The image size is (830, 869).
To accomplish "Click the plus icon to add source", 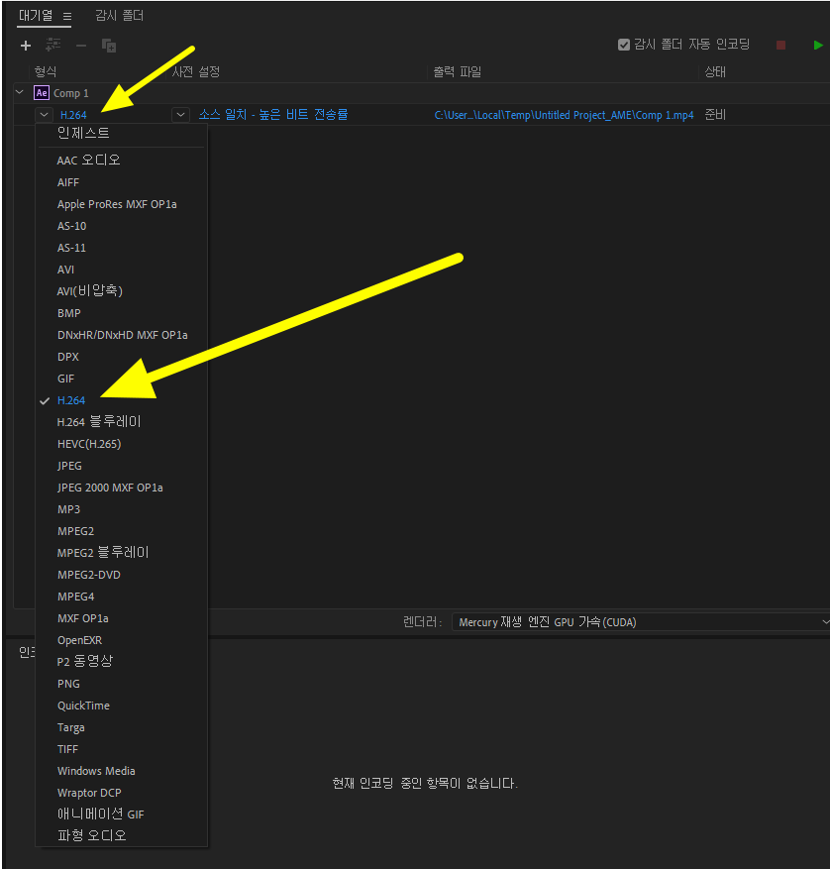I will 26,46.
